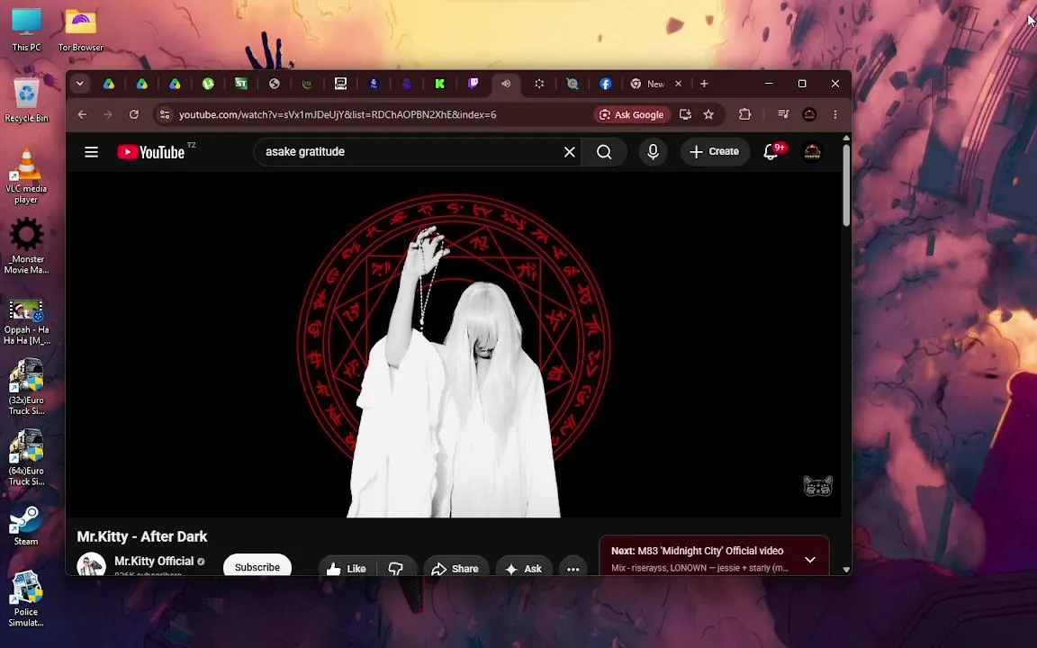Open Chrome profile avatar in toolbar
This screenshot has height=648, width=1037.
tap(809, 114)
